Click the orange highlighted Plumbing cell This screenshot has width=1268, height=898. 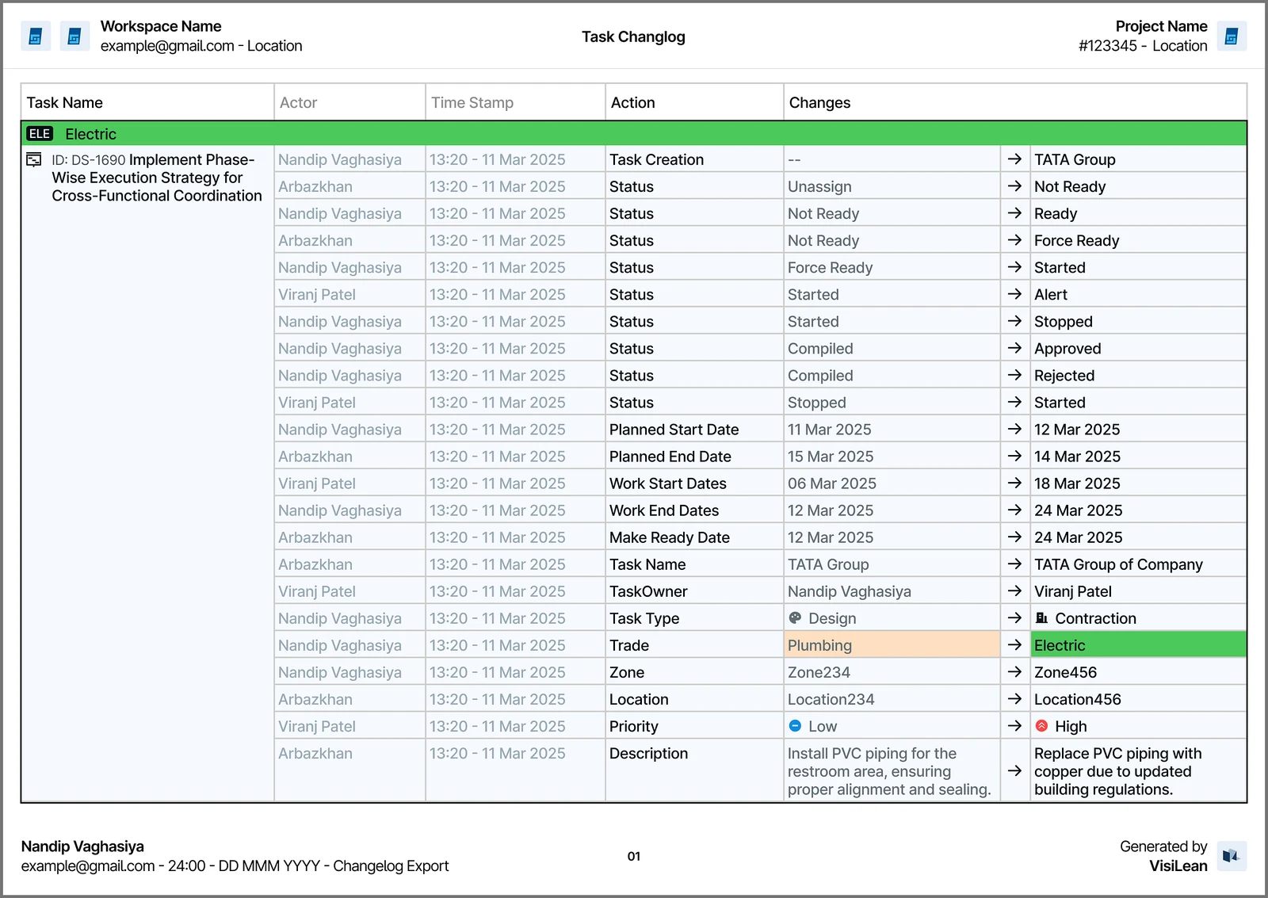click(892, 645)
